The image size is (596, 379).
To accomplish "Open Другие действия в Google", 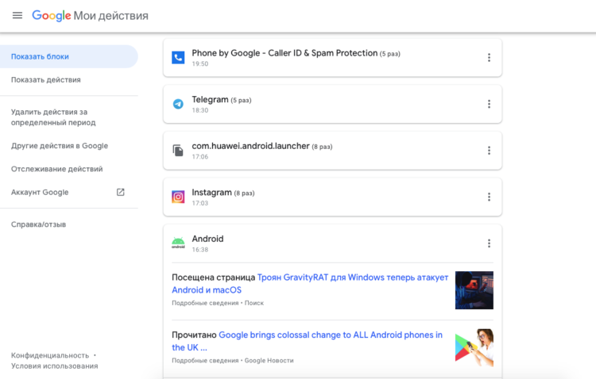I will point(60,146).
